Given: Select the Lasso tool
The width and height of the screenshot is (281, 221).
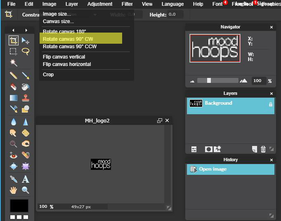Looking at the screenshot, I should point(26,52).
